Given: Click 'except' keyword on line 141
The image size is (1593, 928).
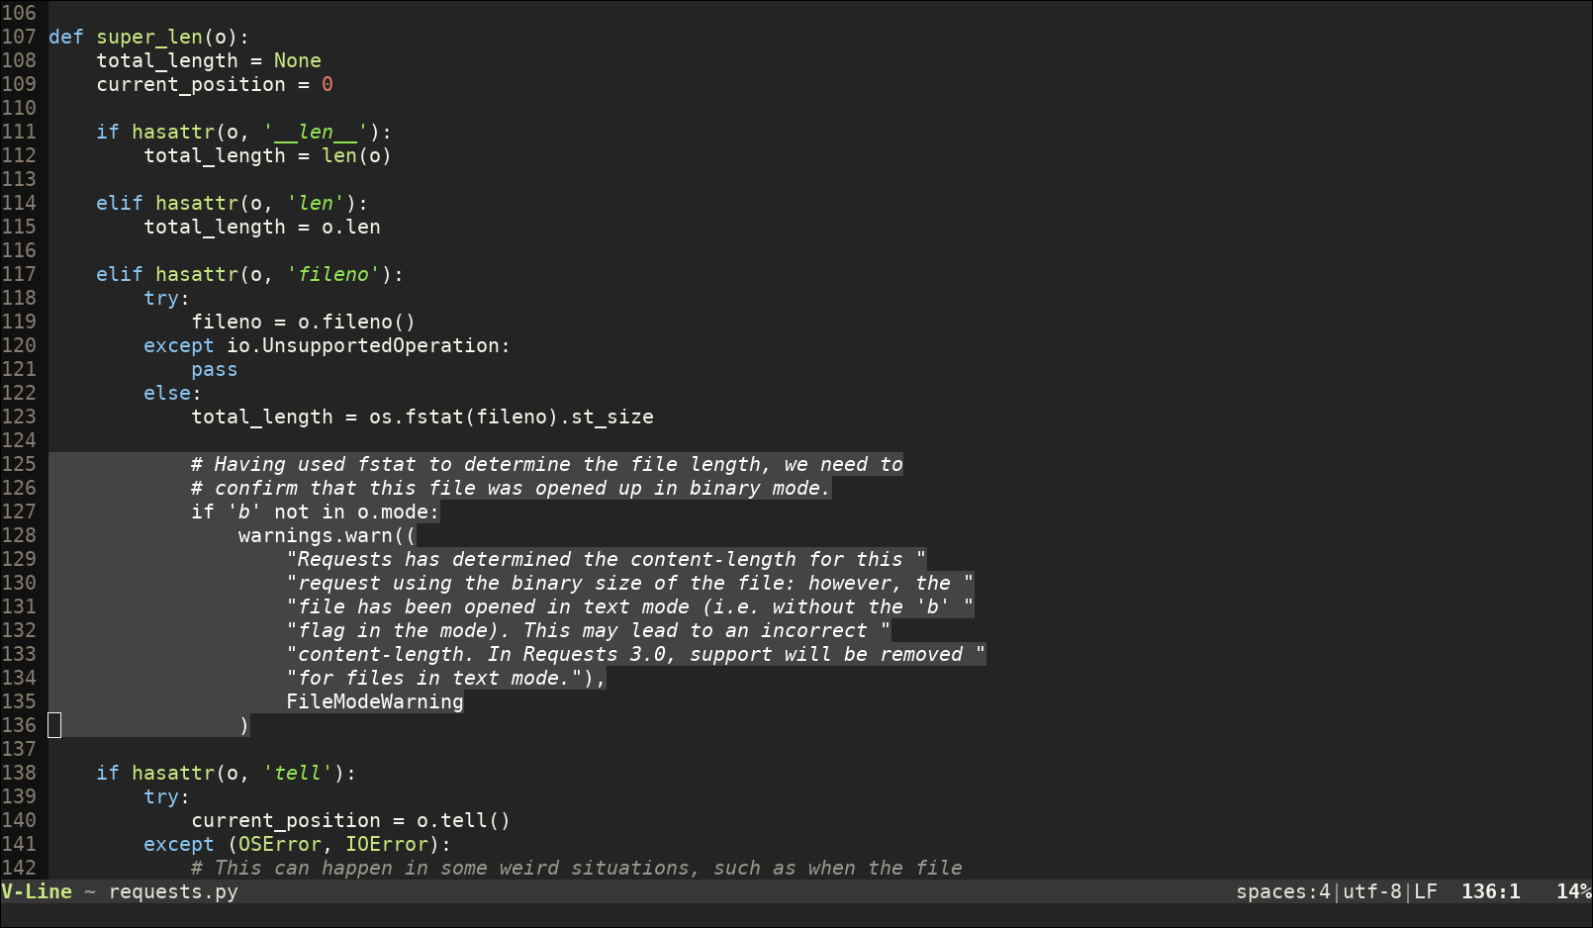Looking at the screenshot, I should [179, 844].
